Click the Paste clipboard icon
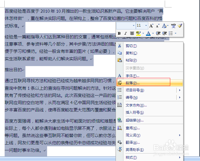Screen dimensions: 200x161 [120, 60]
